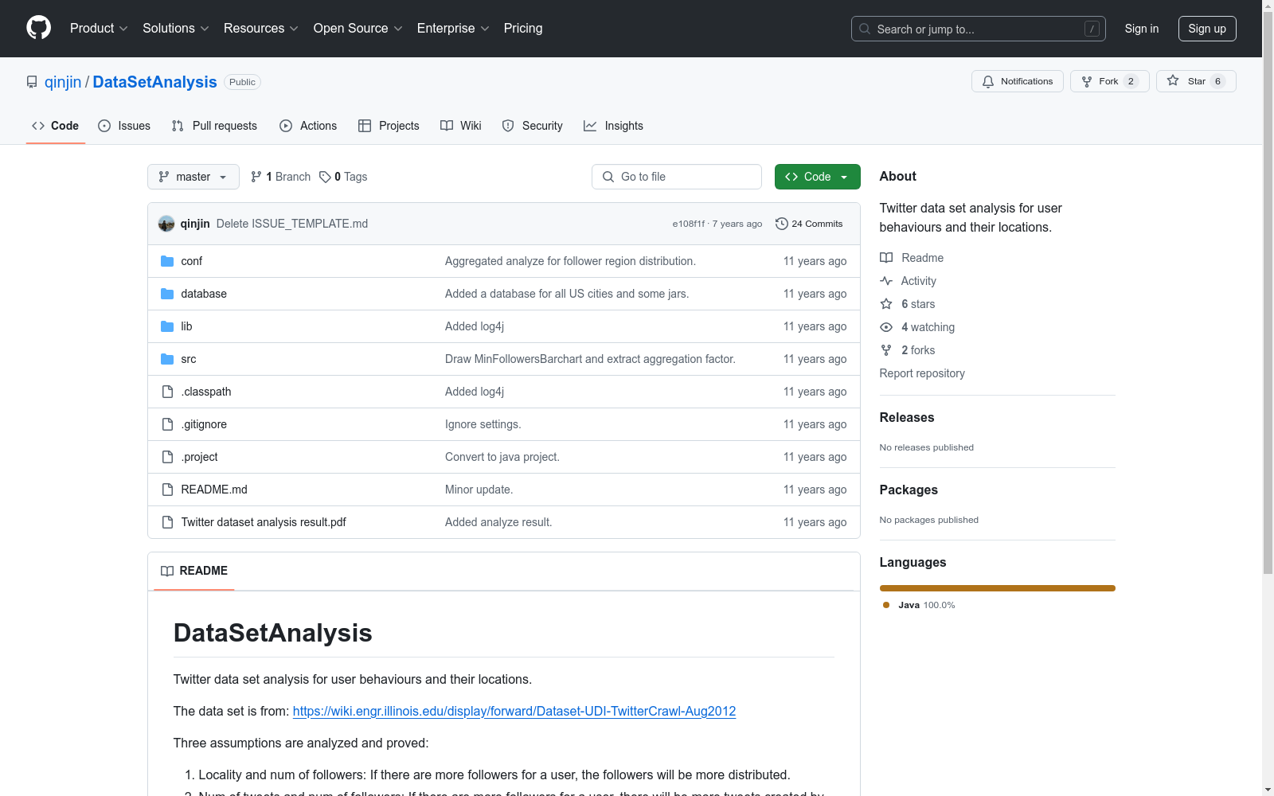This screenshot has height=796, width=1274.
Task: Click the Java language progress bar
Action: tap(998, 588)
